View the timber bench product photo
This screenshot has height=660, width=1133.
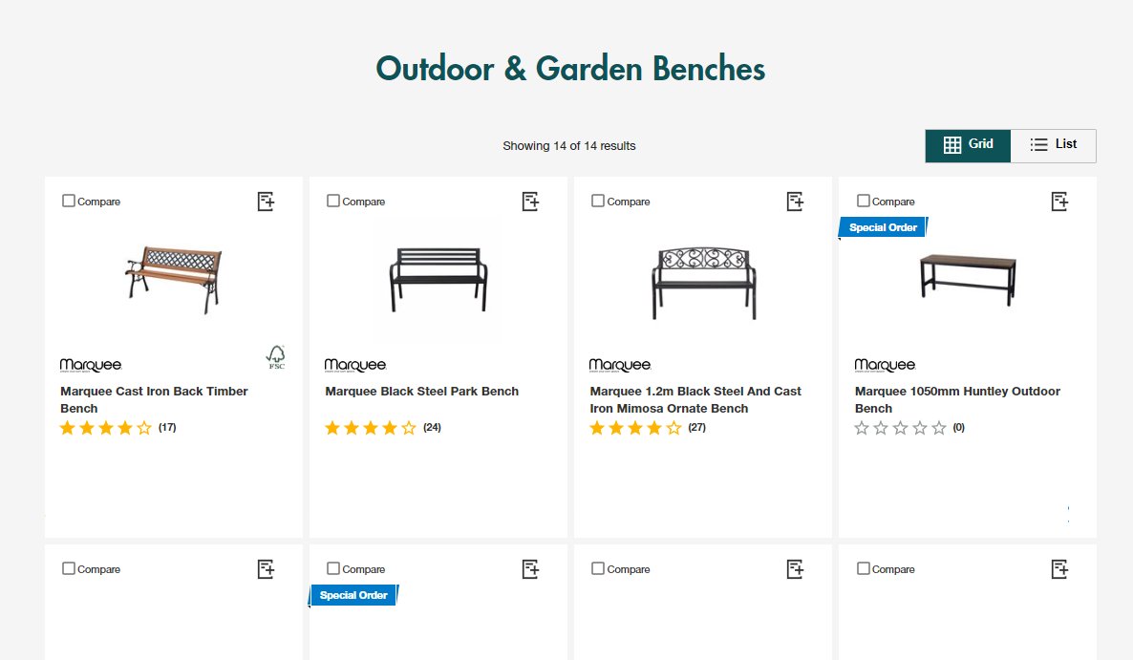coord(174,279)
